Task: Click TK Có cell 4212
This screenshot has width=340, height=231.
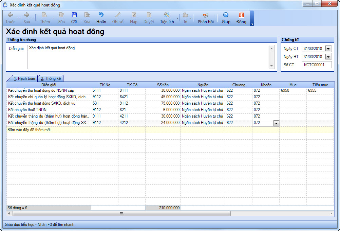Action: (x=132, y=123)
